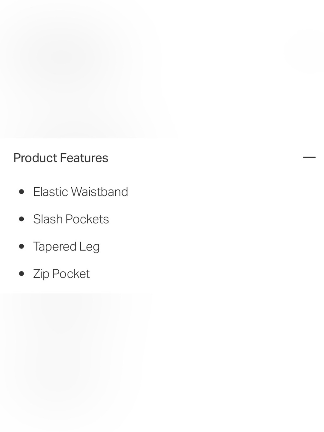
Task: Click the bullet beside Tapered Leg
Action: (x=22, y=247)
